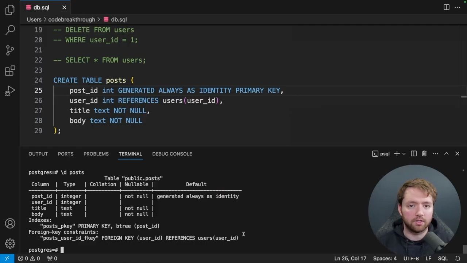Image resolution: width=467 pixels, height=263 pixels.
Task: Click 'generated always as identity' in terminal
Action: 198,196
